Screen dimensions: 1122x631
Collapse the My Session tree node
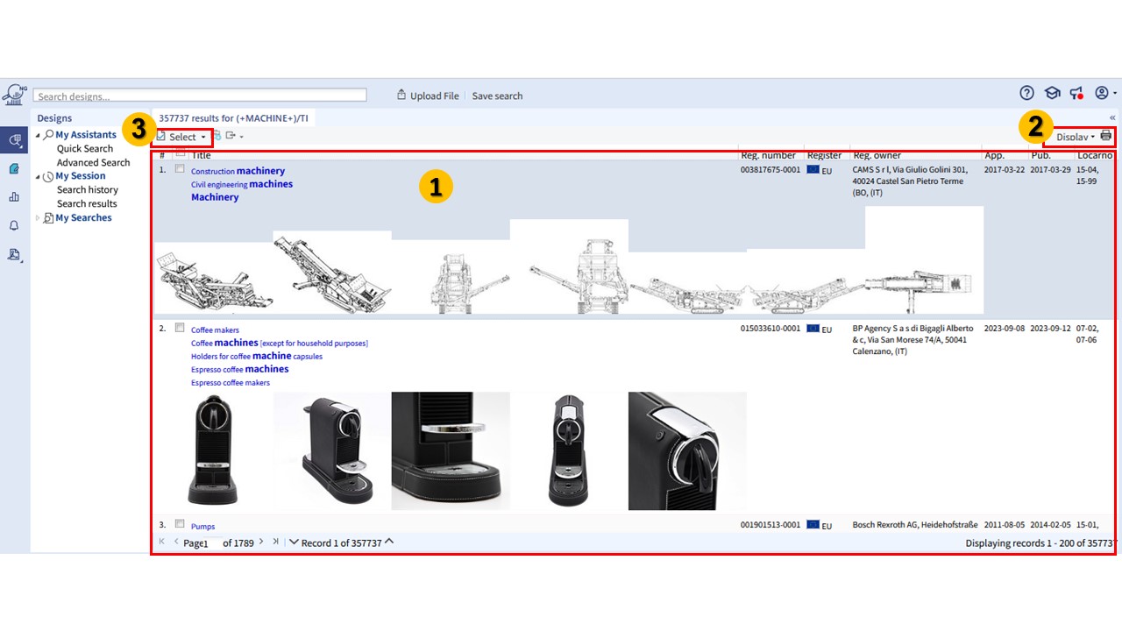tap(38, 176)
